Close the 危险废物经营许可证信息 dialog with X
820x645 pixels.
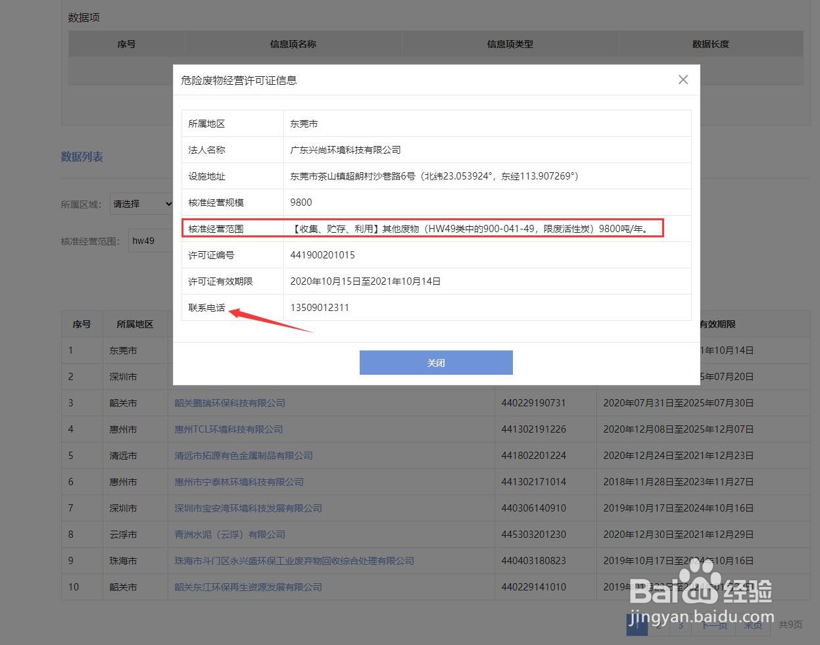click(683, 80)
